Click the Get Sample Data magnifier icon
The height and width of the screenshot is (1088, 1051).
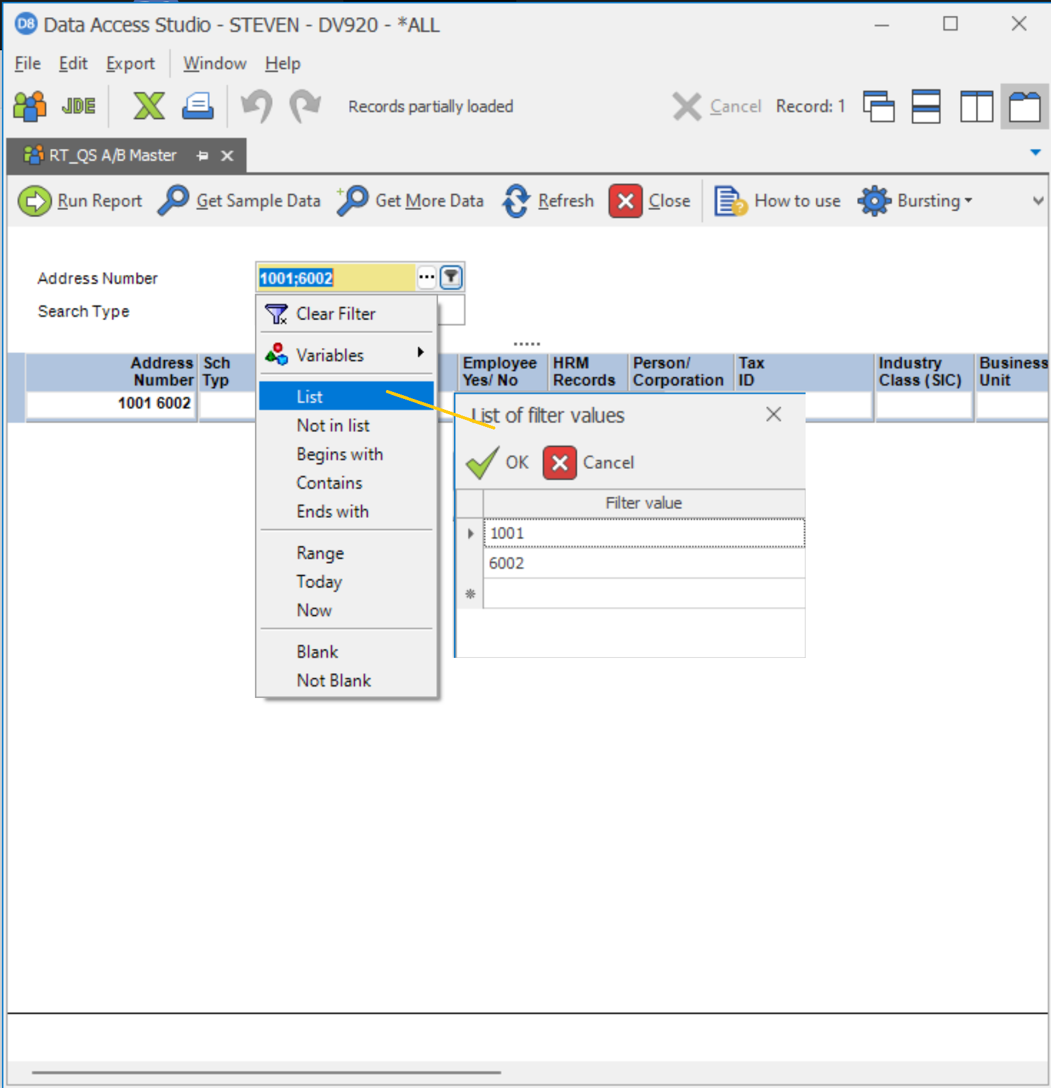tap(174, 201)
